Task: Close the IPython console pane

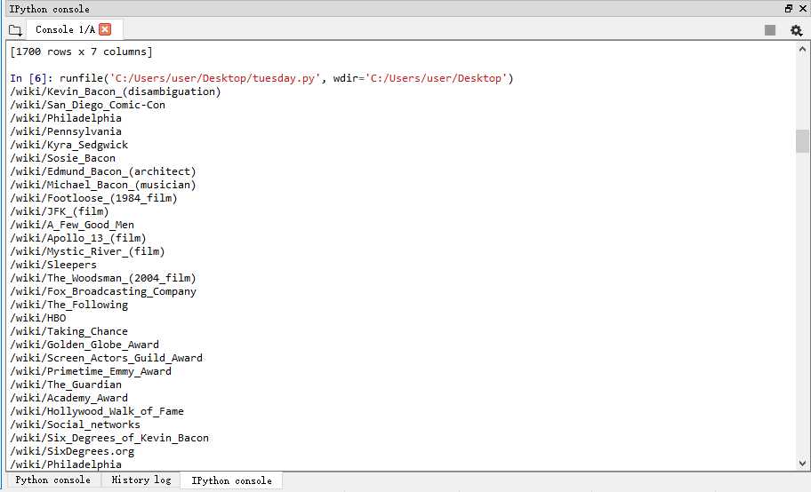Action: (x=803, y=8)
